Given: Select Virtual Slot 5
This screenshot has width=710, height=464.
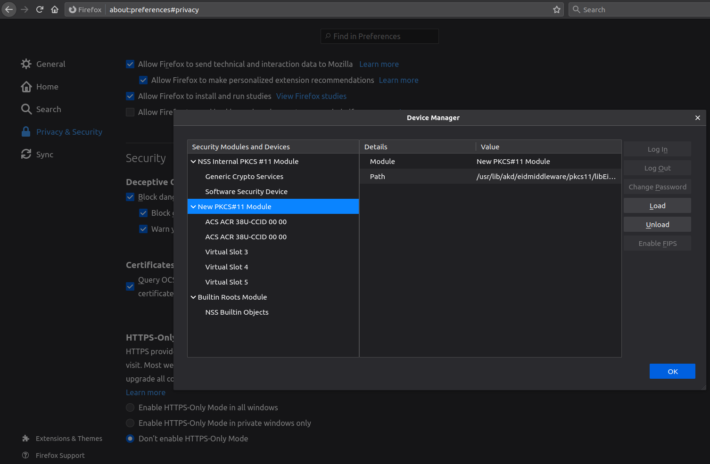Looking at the screenshot, I should [273, 282].
